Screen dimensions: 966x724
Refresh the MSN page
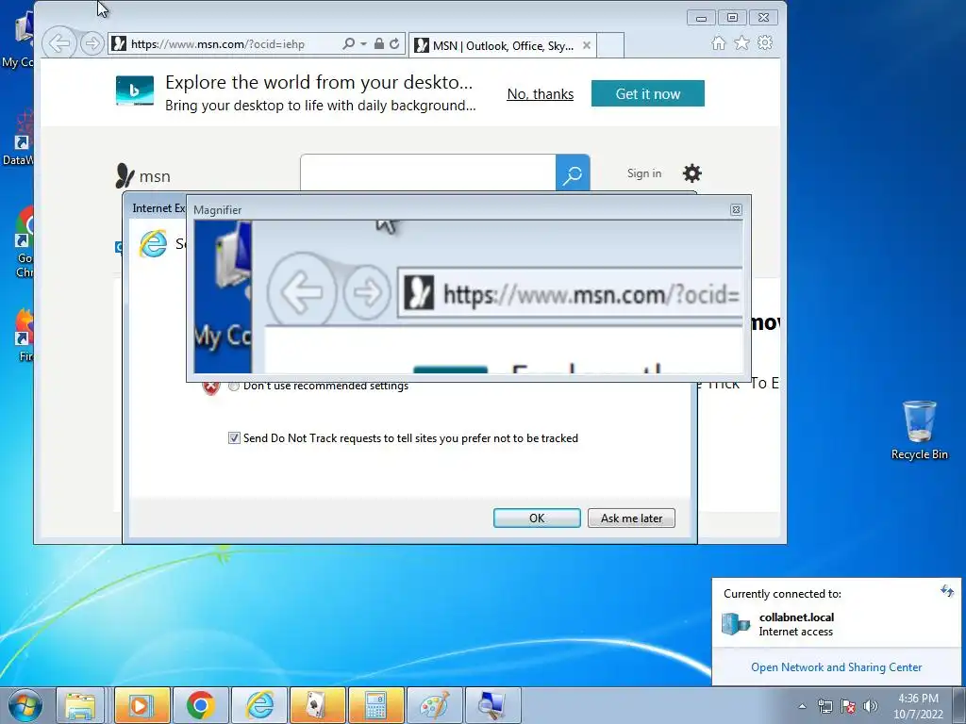tap(394, 43)
